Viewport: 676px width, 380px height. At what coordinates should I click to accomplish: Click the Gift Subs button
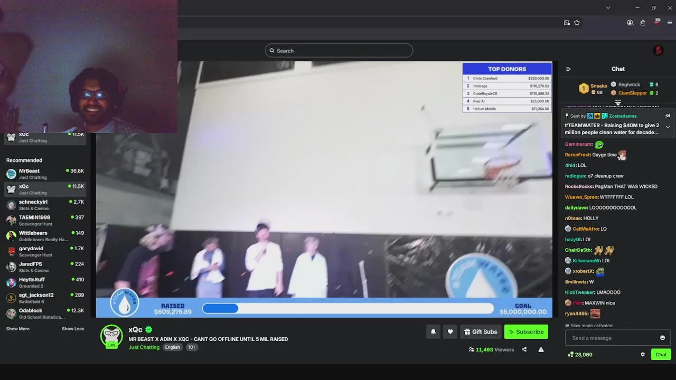click(x=480, y=331)
